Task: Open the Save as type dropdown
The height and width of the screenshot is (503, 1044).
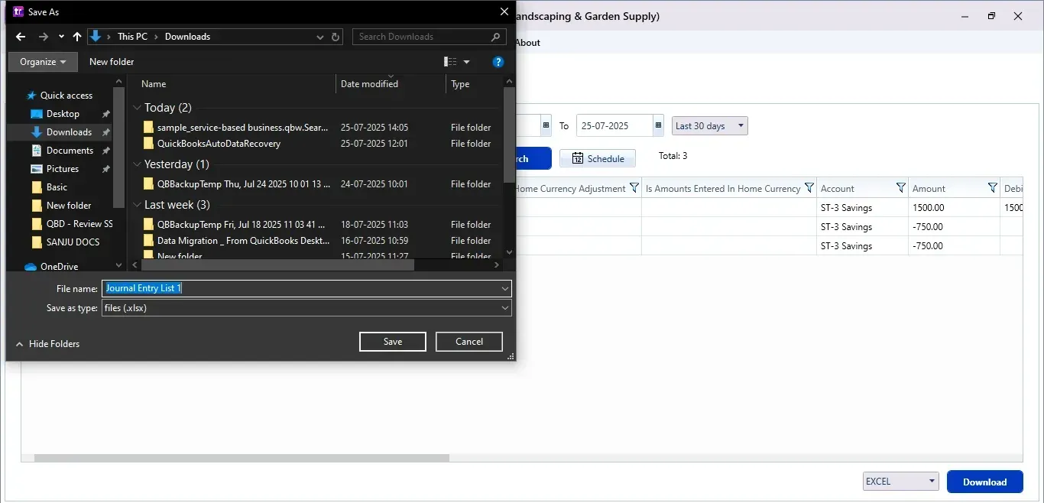Action: click(x=306, y=308)
